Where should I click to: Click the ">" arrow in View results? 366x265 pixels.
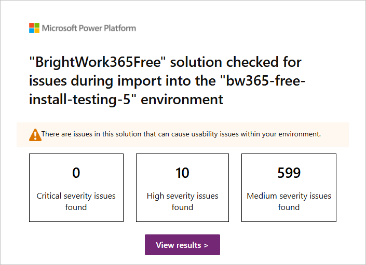206,245
